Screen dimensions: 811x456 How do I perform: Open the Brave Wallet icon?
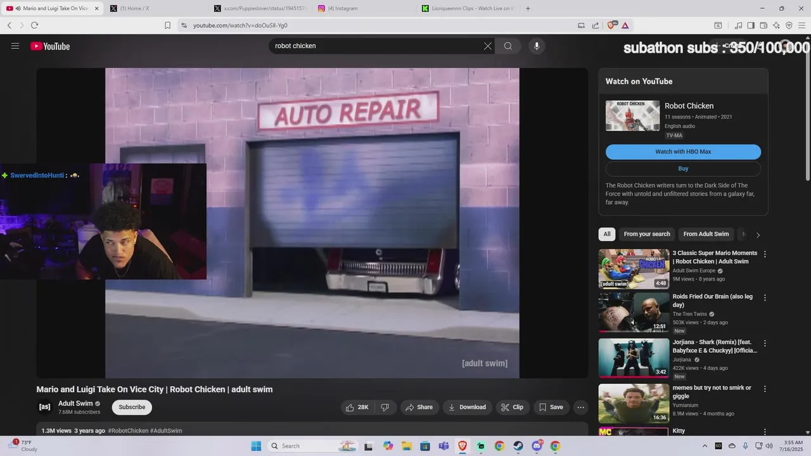pos(763,25)
